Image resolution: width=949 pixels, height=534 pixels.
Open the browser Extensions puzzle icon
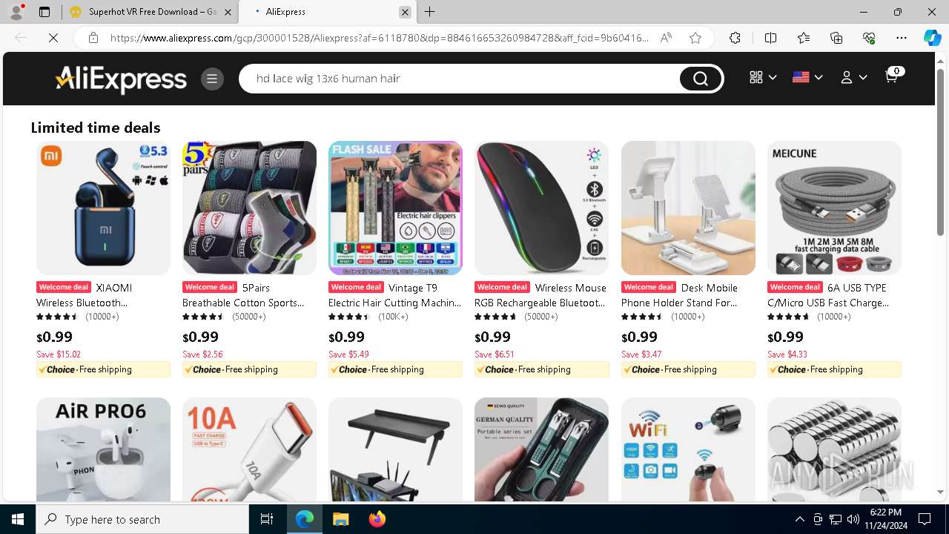point(735,38)
